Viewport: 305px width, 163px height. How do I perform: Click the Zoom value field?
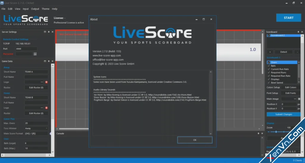click(x=291, y=127)
